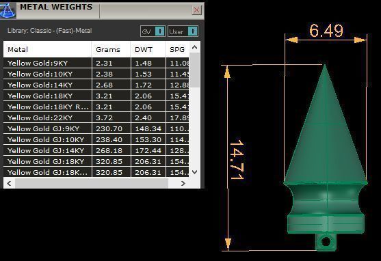The height and width of the screenshot is (261, 381).
Task: Click the horizontal scrollbar right arrow
Action: coord(183,183)
